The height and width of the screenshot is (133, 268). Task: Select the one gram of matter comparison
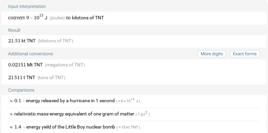(x=74, y=114)
